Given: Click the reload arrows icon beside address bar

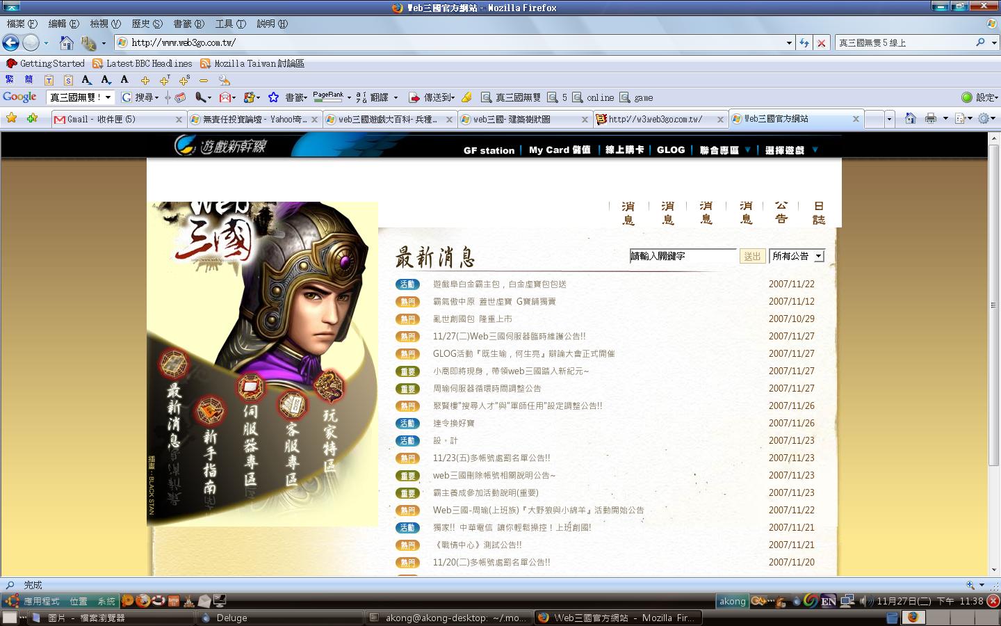Looking at the screenshot, I should [x=804, y=43].
